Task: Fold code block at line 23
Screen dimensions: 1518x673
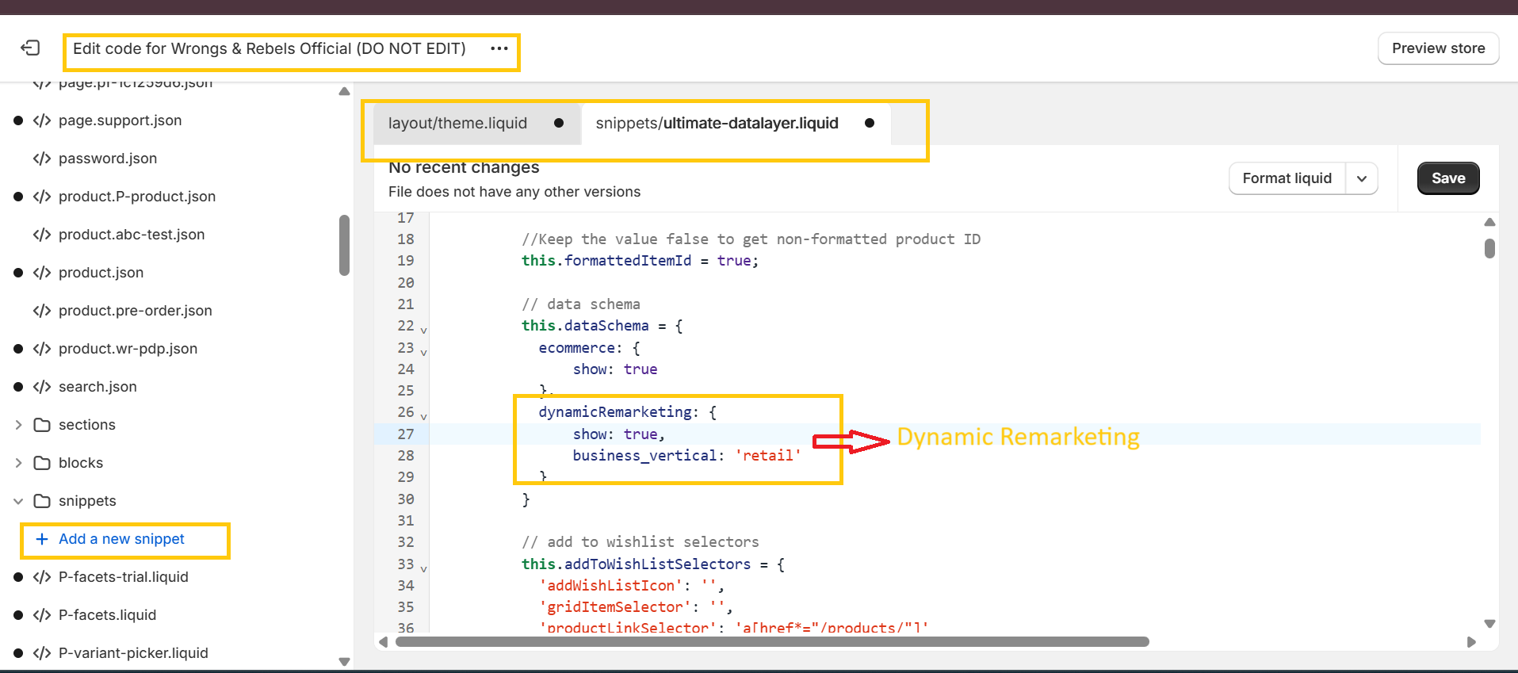Action: point(423,352)
